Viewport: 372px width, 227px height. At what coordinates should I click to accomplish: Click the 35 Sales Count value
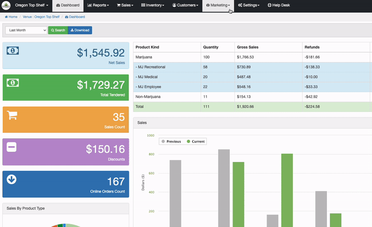pos(119,117)
